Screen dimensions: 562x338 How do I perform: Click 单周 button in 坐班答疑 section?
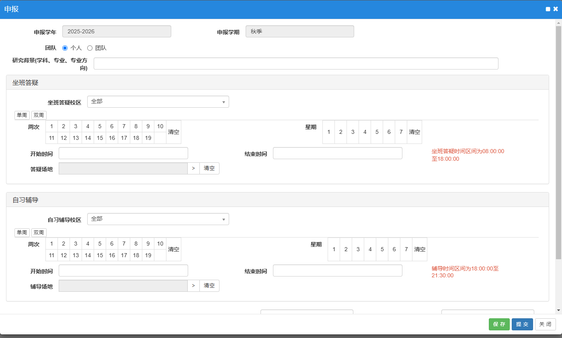tap(22, 115)
